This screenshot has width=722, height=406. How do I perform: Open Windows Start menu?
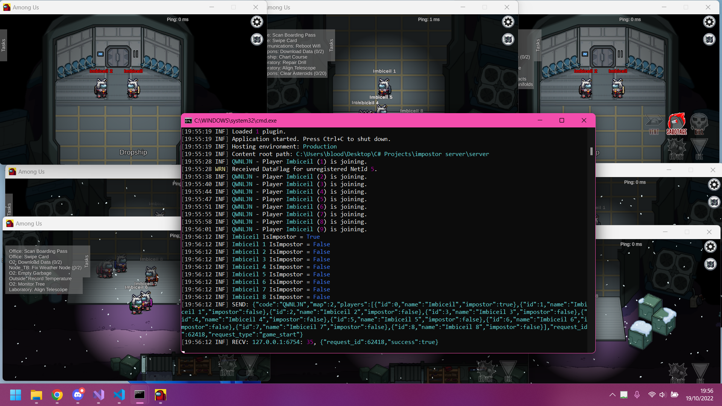15,395
